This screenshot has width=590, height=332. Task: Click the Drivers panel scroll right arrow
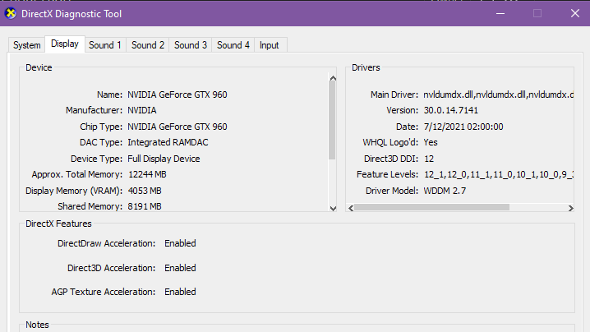pyautogui.click(x=570, y=208)
